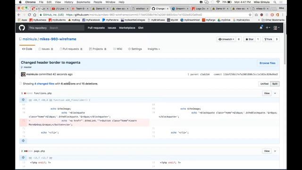Open the myFargo bookmark
The image size is (302, 170).
click(x=209, y=20)
